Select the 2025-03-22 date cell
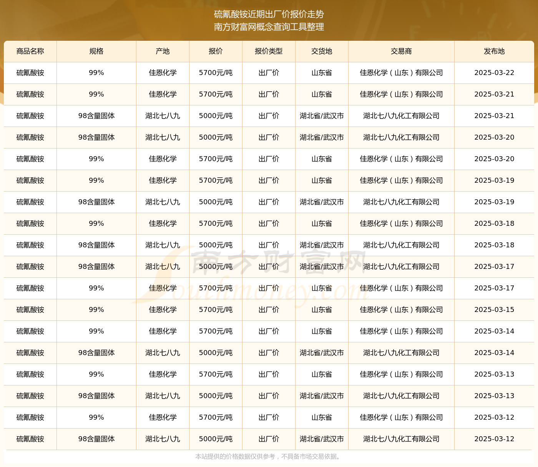The width and height of the screenshot is (538, 467). 494,73
